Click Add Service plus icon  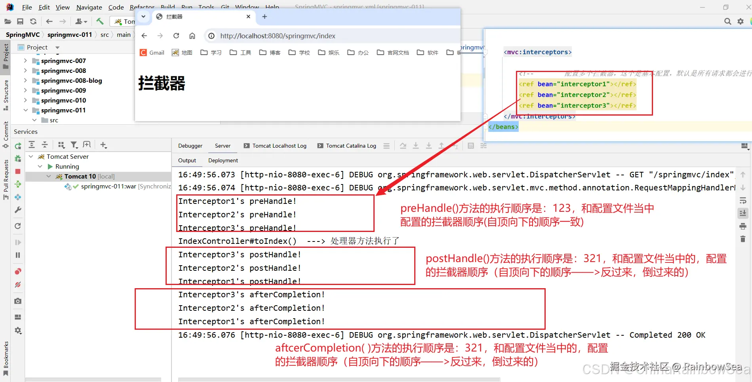click(103, 145)
